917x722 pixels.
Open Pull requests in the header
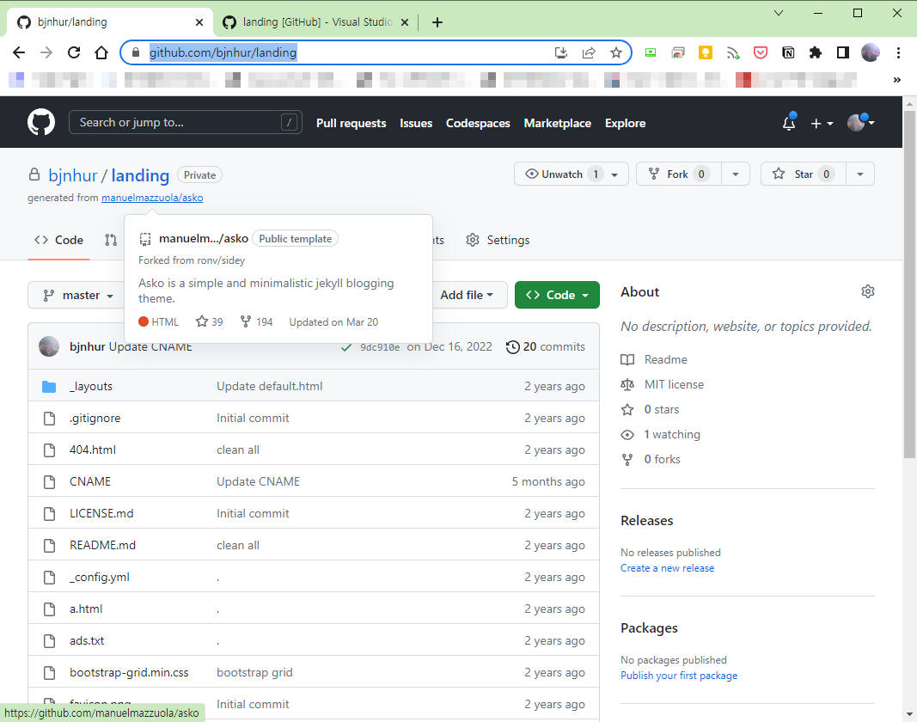pyautogui.click(x=351, y=123)
